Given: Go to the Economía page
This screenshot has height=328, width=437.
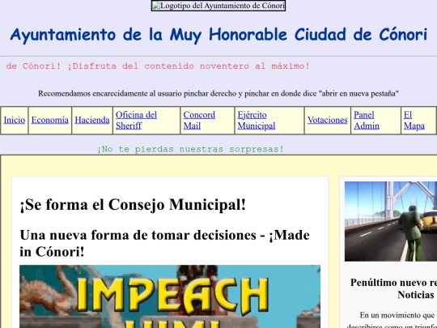Looking at the screenshot, I should [x=50, y=120].
